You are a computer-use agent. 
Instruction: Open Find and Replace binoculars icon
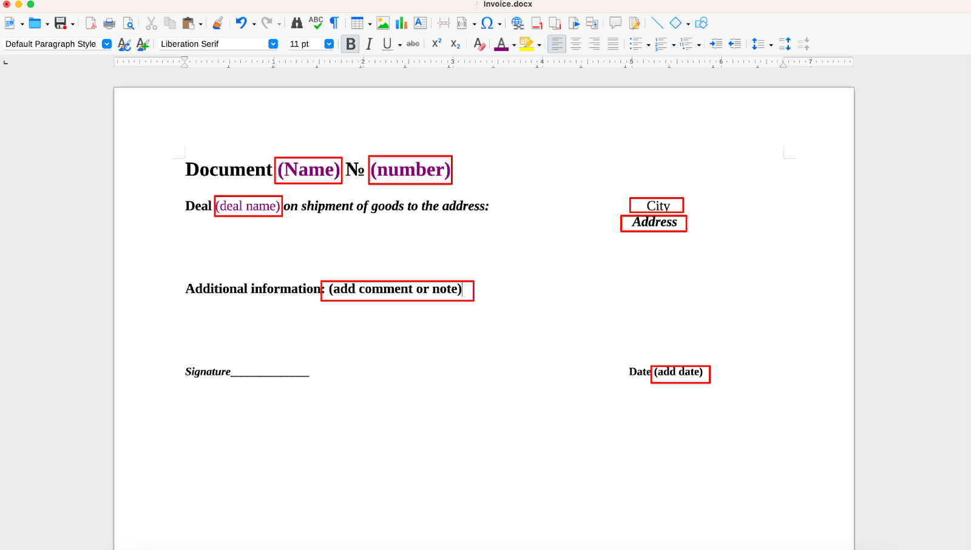point(297,24)
